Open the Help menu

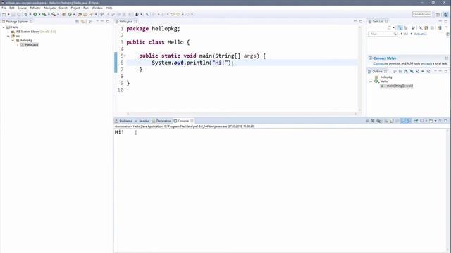coord(109,8)
